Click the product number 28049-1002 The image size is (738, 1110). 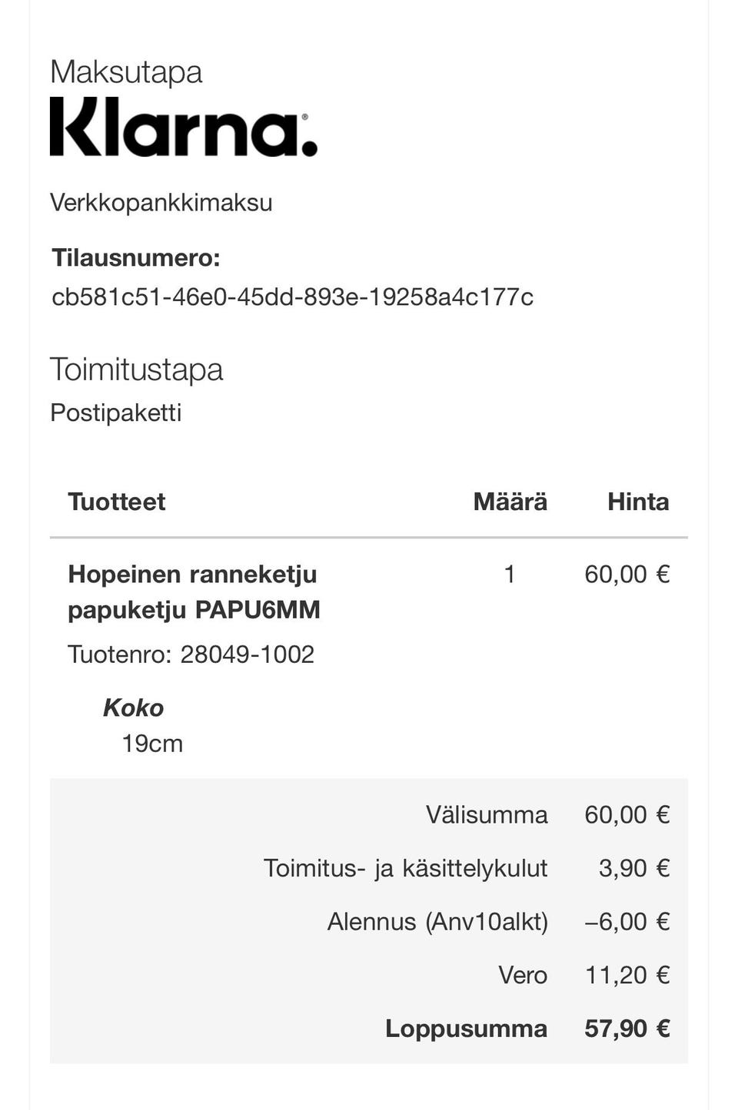(x=247, y=654)
